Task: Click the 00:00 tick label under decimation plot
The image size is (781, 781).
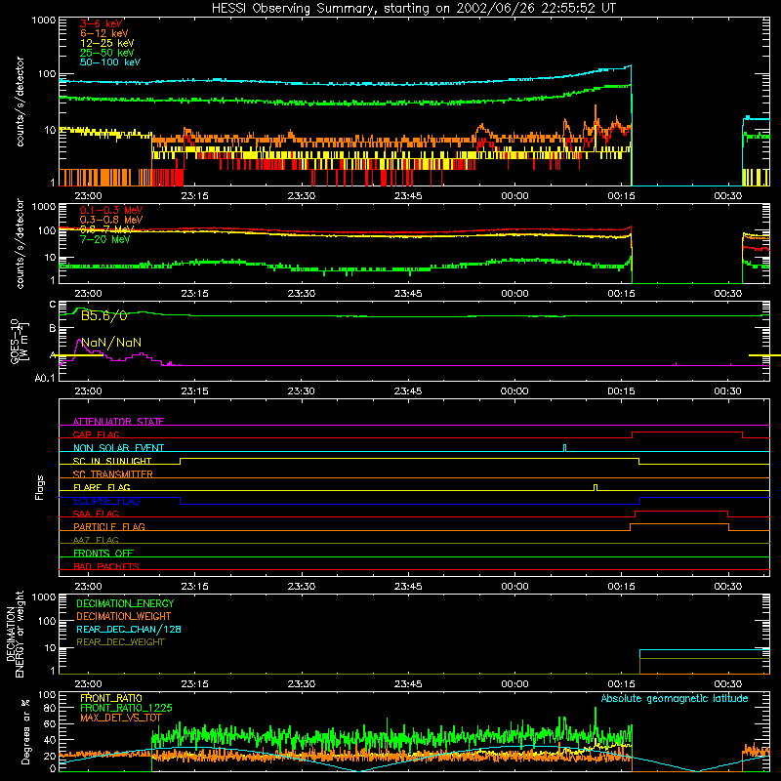Action: click(x=514, y=684)
